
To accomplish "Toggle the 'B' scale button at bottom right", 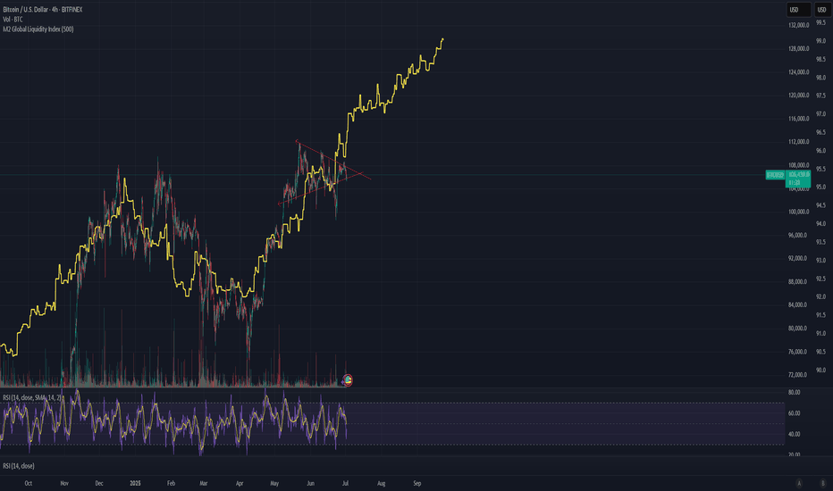I will (823, 483).
